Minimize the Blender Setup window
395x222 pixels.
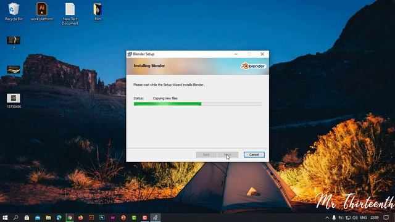[236, 54]
